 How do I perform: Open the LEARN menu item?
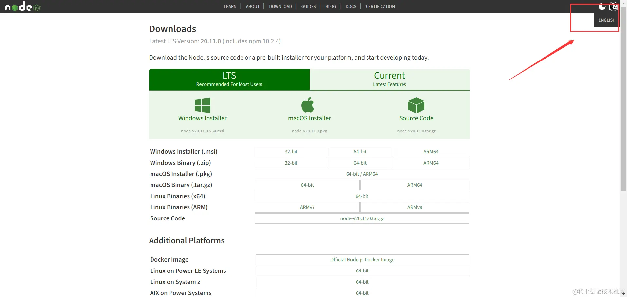click(230, 7)
